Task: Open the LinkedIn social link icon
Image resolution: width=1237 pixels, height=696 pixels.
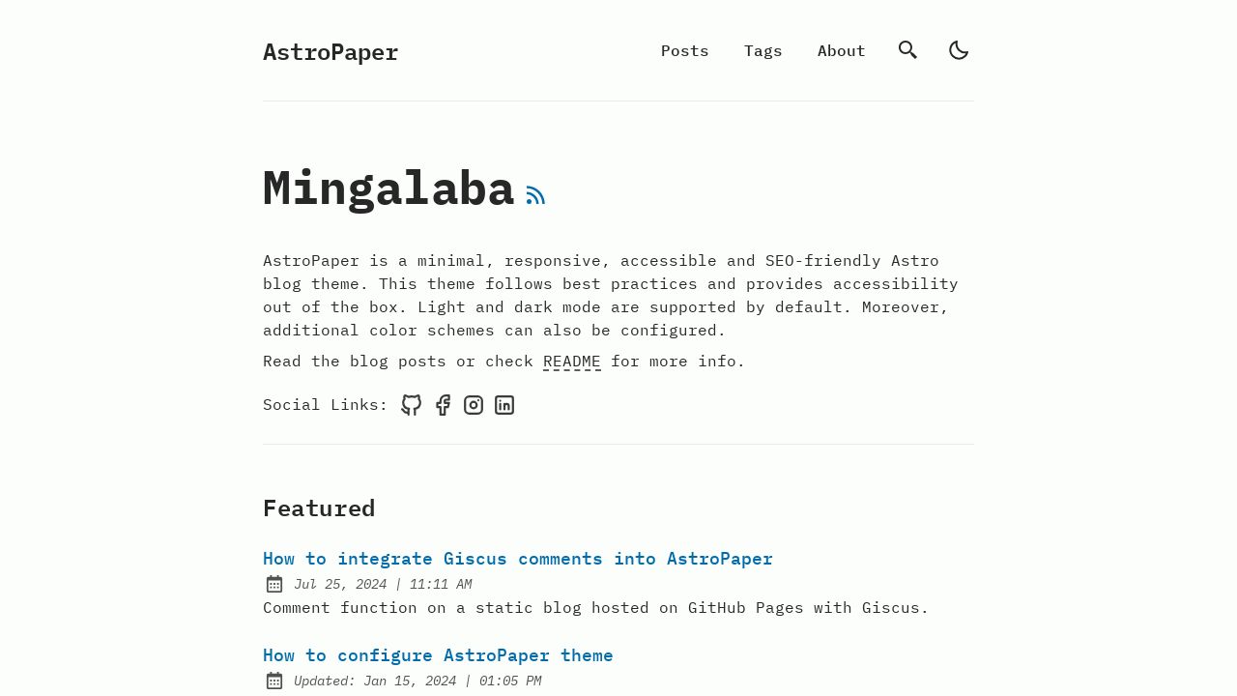Action: tap(504, 405)
